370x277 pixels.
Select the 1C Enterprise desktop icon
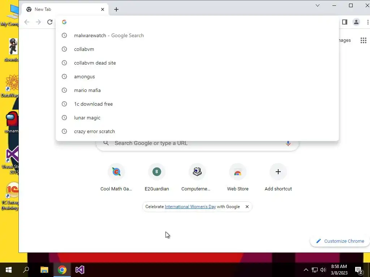(x=9, y=196)
